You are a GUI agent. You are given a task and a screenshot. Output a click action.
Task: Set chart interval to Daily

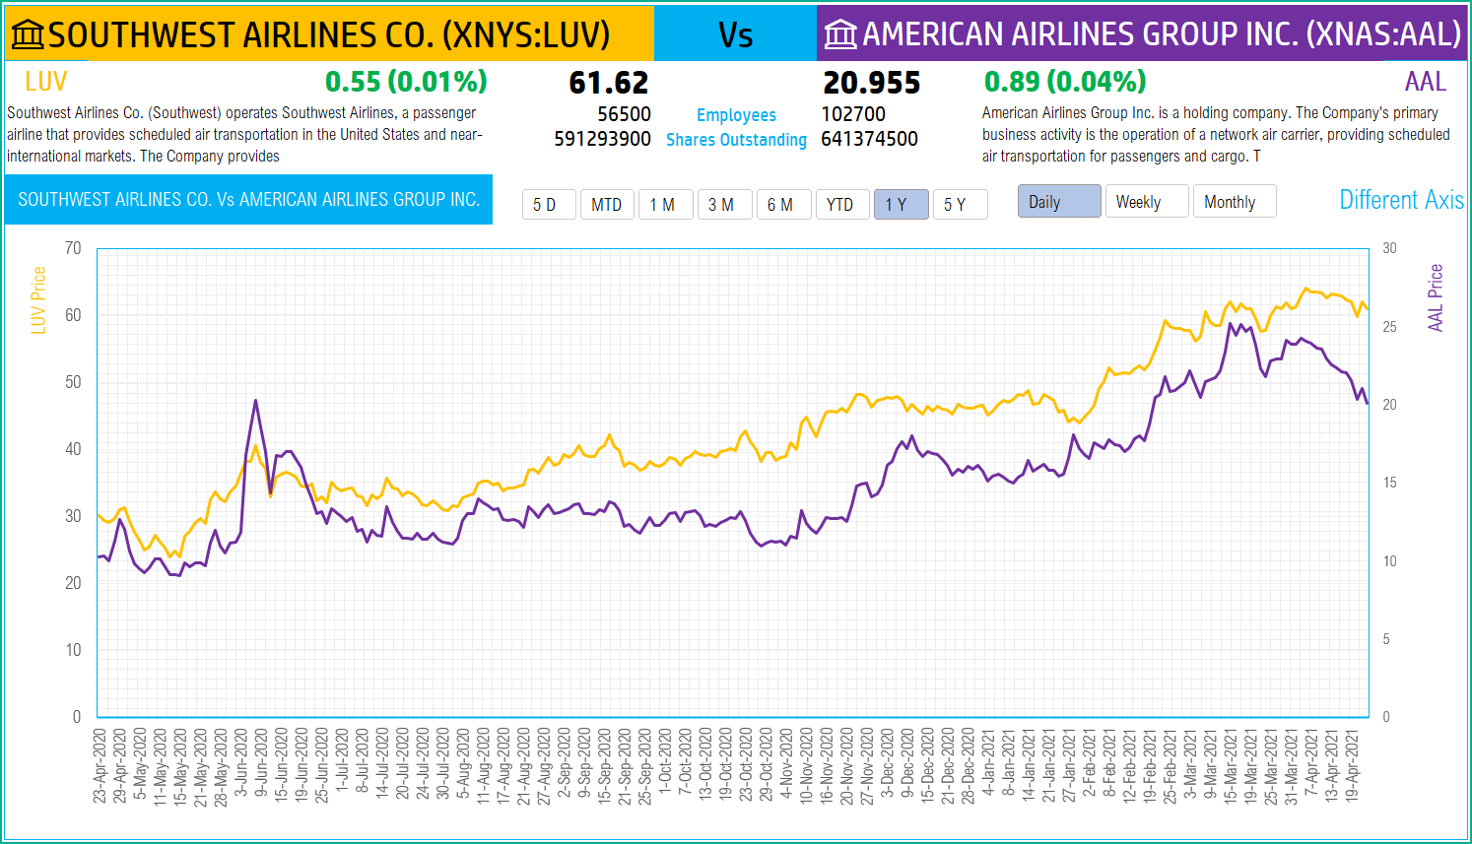[1059, 201]
